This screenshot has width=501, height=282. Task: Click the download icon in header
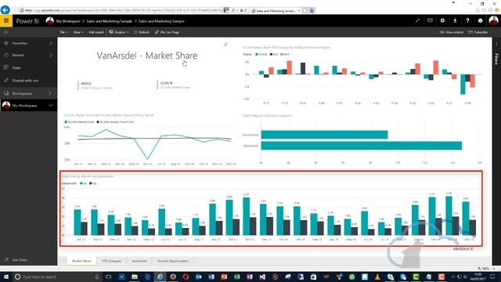click(x=455, y=21)
